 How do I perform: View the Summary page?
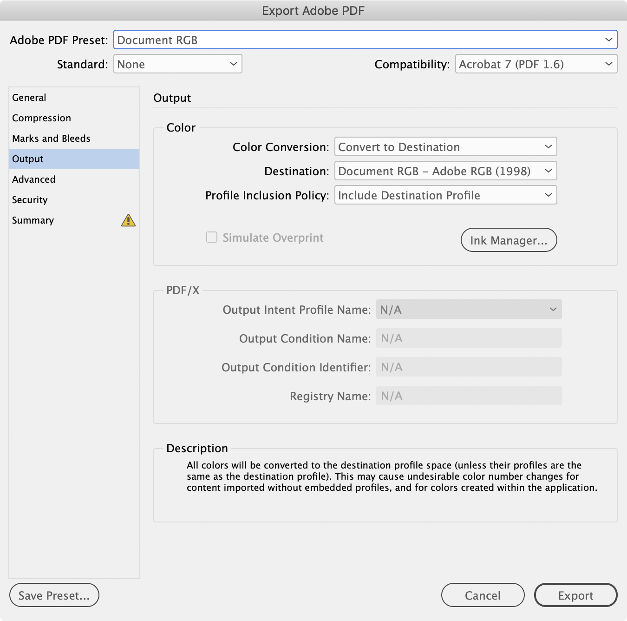tap(33, 220)
